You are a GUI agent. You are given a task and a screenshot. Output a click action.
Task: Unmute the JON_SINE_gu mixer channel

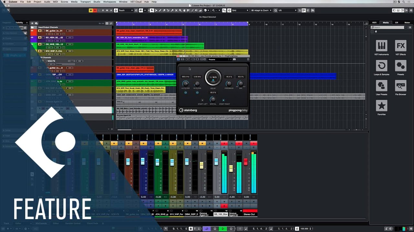pyautogui.click(x=158, y=143)
